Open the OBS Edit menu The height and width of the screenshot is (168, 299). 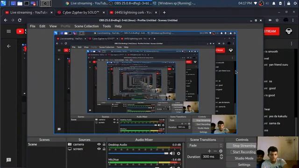(42, 26)
